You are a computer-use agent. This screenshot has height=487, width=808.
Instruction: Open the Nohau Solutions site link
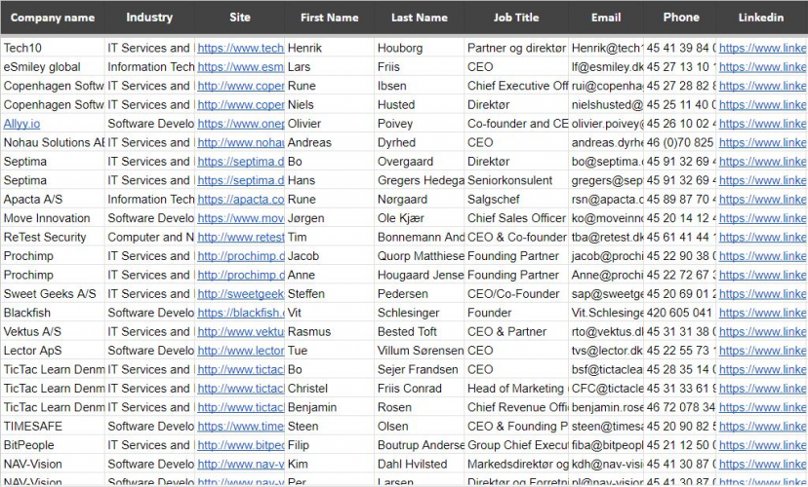(x=240, y=143)
